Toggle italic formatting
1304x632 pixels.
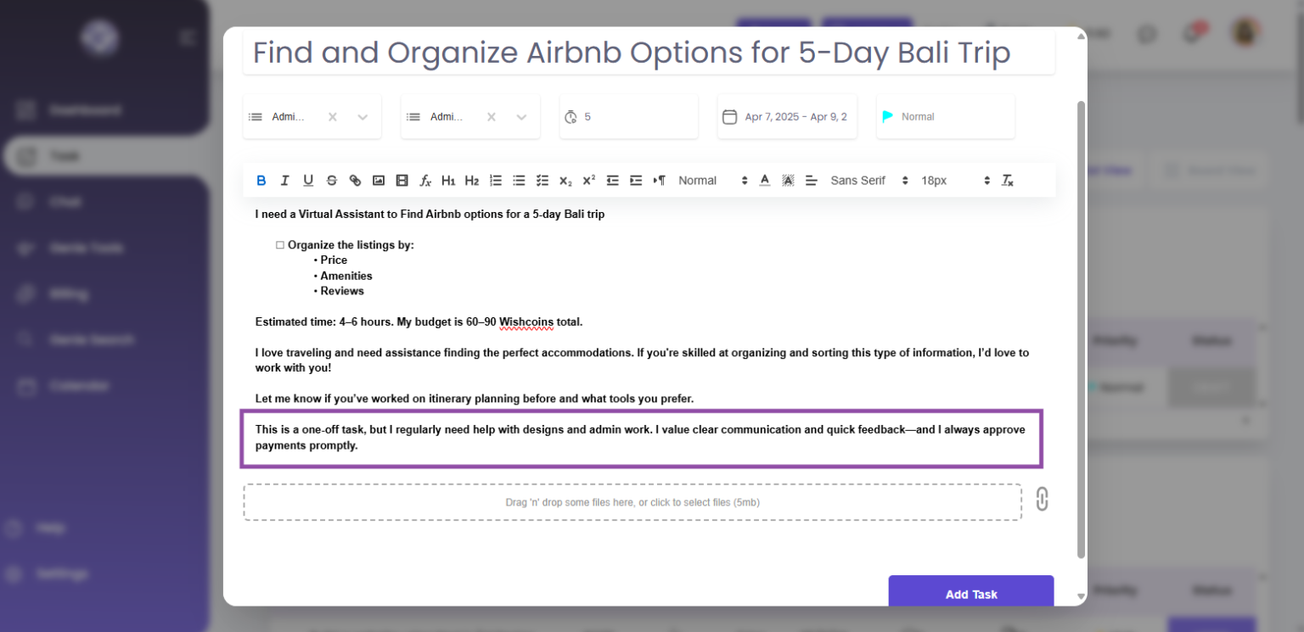[284, 181]
